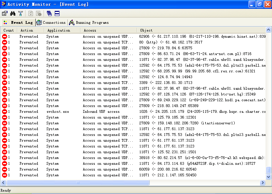This screenshot has height=194, width=272.
Task: Click the Object column header
Action: (x=147, y=30)
